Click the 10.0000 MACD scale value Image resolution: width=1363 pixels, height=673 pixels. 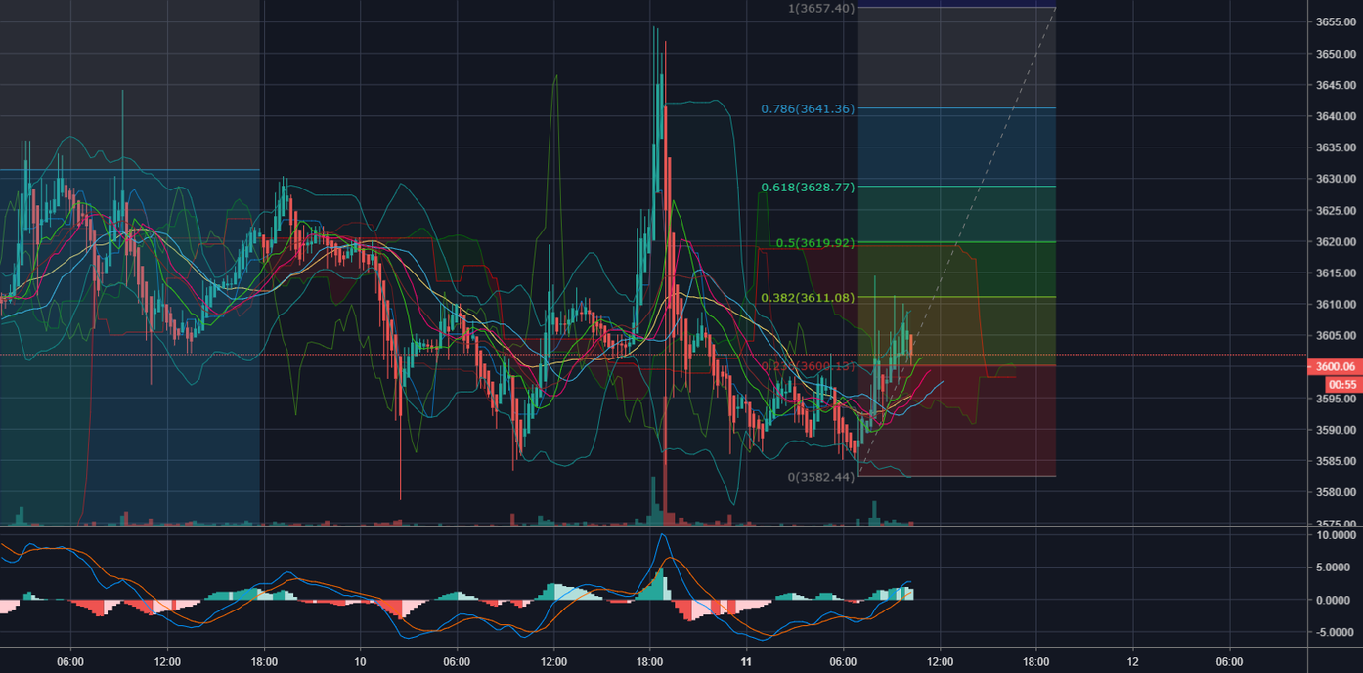1334,535
